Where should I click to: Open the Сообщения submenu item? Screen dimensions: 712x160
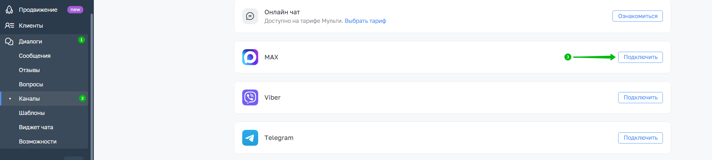(x=34, y=56)
